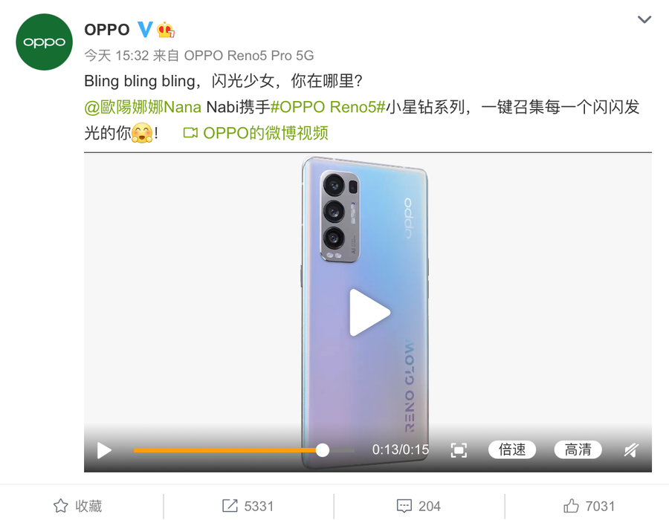Click the OPPO account name
Screen dimensions: 669x520
(x=106, y=30)
